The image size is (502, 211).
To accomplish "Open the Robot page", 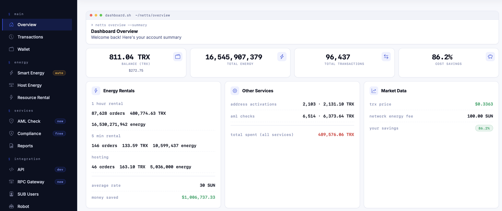I will pyautogui.click(x=37, y=206).
